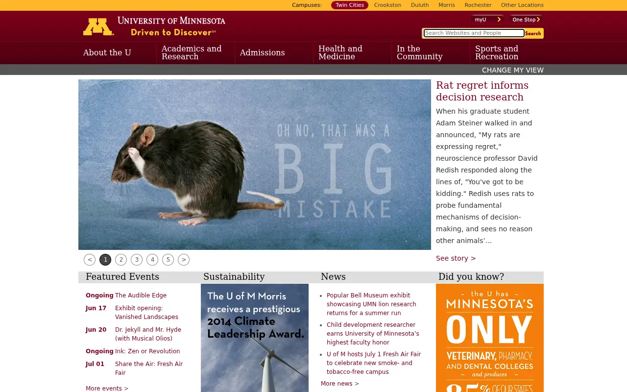Click the rat Big Mistake banner image
The width and height of the screenshot is (627, 392).
tap(255, 165)
